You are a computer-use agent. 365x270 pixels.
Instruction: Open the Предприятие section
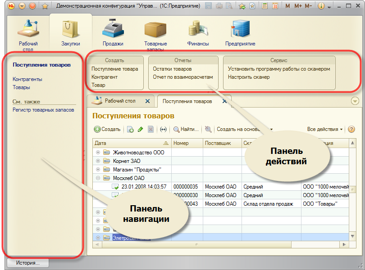(x=240, y=32)
